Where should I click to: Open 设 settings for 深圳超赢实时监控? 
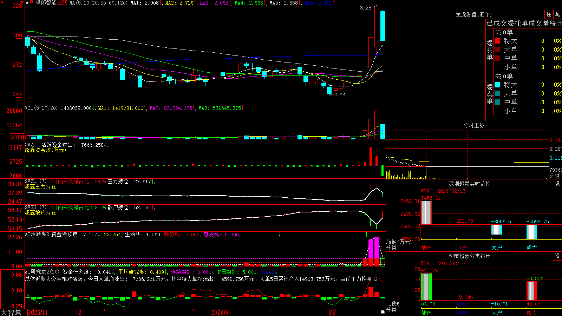point(557,184)
